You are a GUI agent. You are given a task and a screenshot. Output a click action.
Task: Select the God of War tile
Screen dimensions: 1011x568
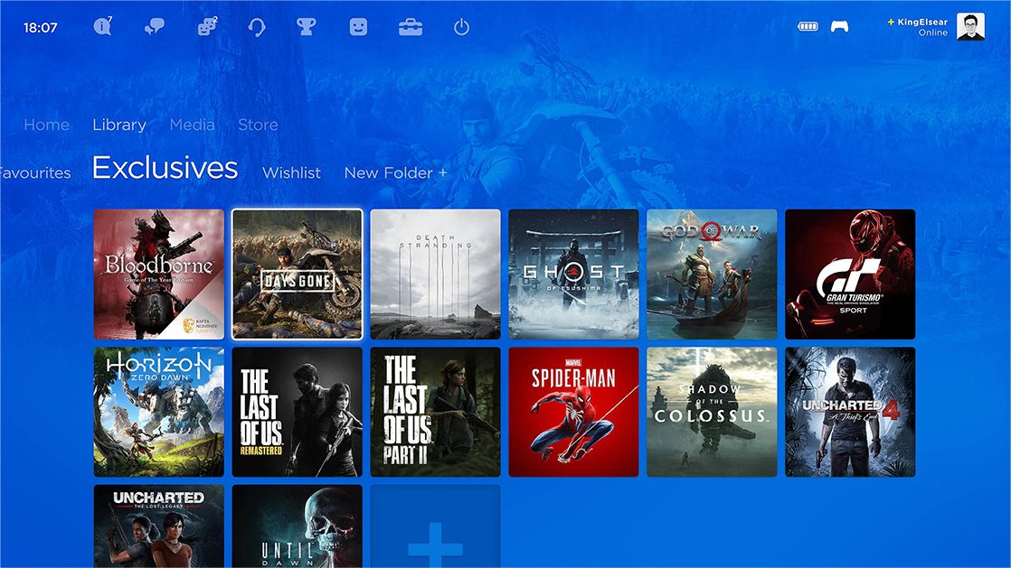coord(712,275)
